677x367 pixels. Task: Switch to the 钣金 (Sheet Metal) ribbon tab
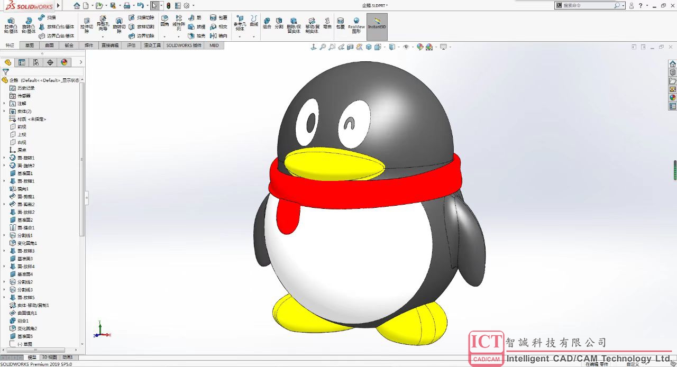click(x=69, y=45)
